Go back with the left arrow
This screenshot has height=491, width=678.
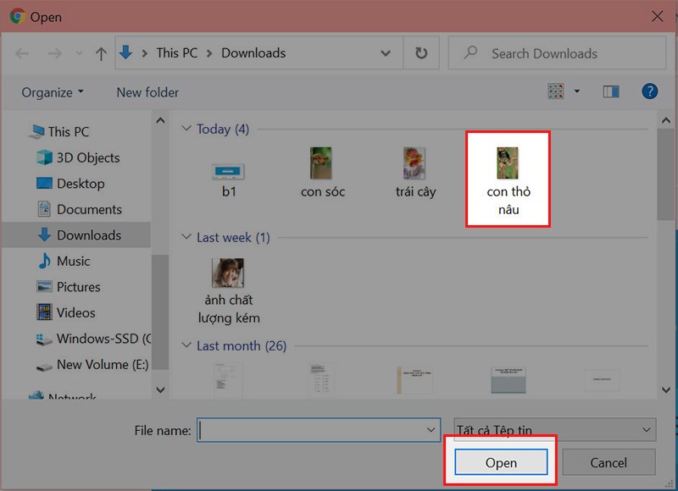pyautogui.click(x=22, y=53)
